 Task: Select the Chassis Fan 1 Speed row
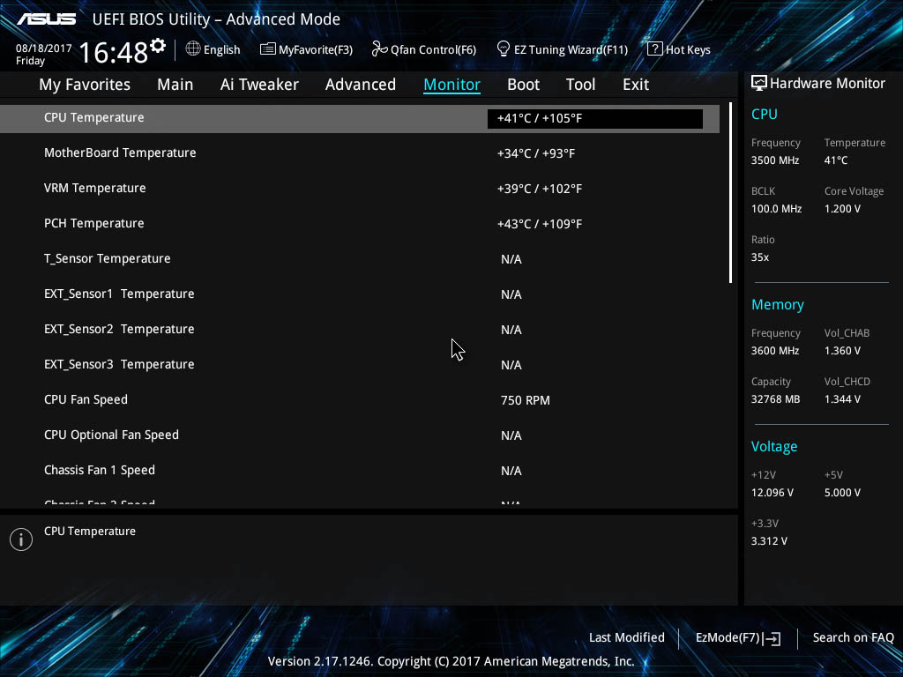click(360, 471)
